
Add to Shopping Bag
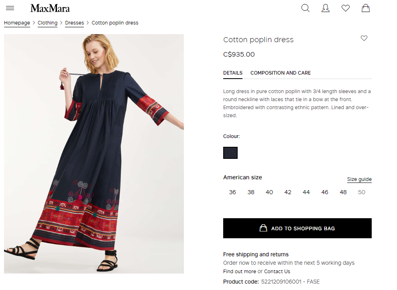297,228
